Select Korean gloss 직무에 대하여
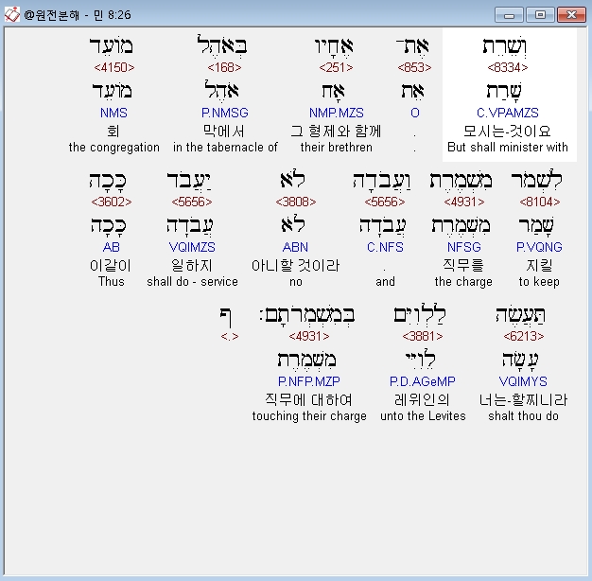Viewport: 592px width, 581px height. [308, 399]
